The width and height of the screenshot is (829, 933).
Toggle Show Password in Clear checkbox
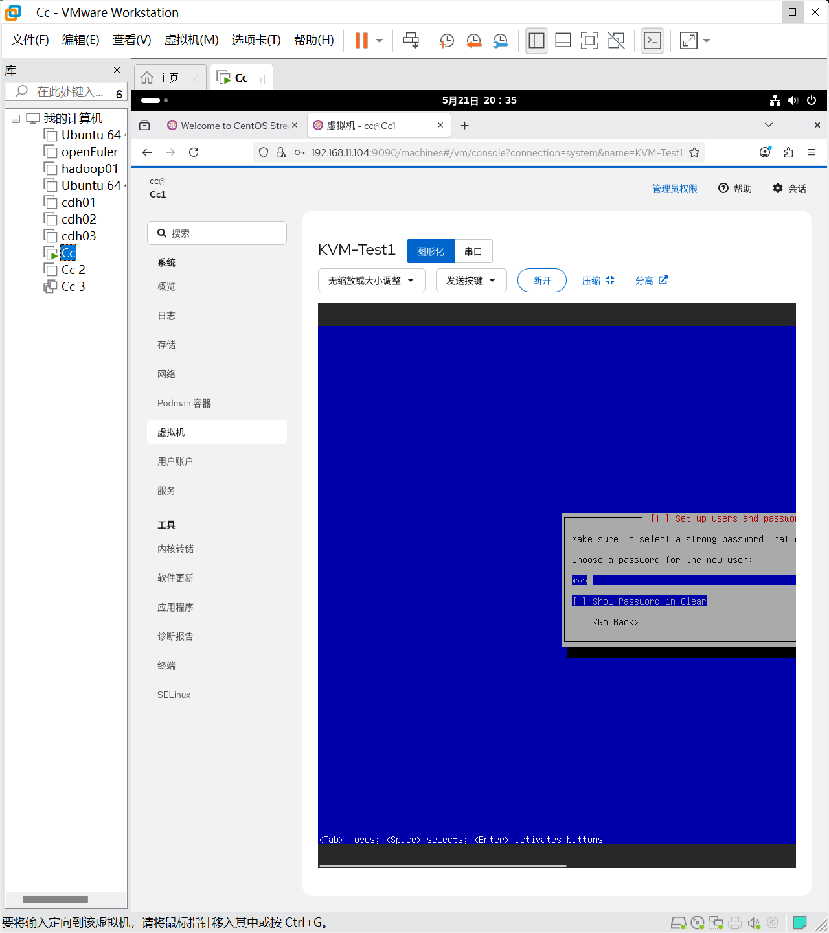click(639, 601)
